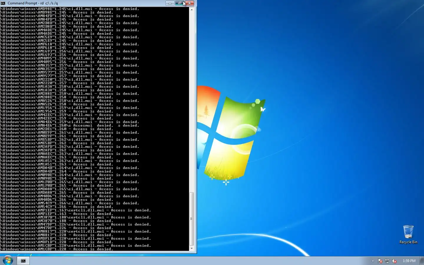This screenshot has height=265, width=424.
Task: Close the Command Prompt window
Action: 189,3
